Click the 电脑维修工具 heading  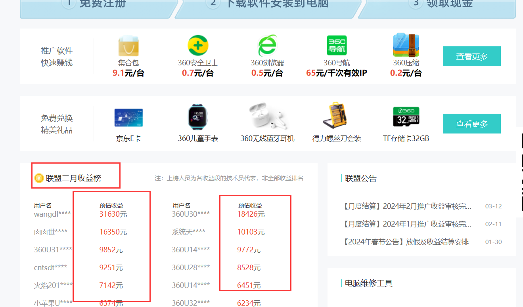369,283
